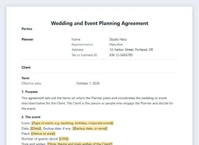This screenshot has width=199, height=145.
Task: Click the Studio Haru name value
Action: pos(118,39)
